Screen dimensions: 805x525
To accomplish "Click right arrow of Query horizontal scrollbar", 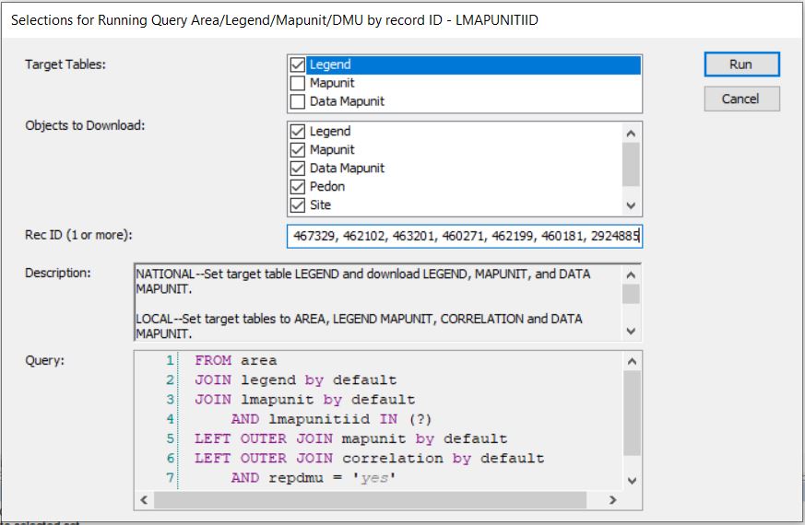I will click(612, 500).
